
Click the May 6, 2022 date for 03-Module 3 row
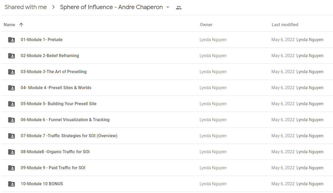click(283, 72)
